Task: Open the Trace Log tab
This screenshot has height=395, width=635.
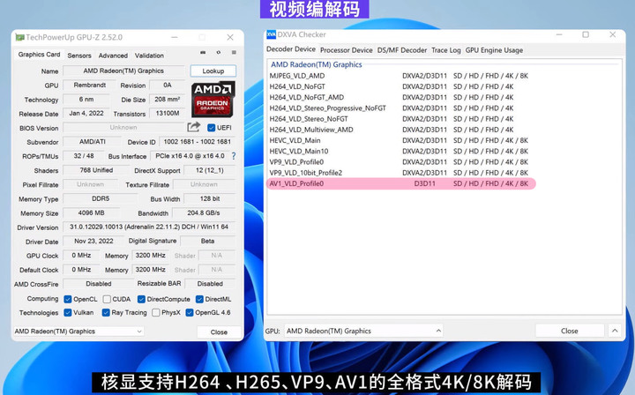Action: pos(446,50)
